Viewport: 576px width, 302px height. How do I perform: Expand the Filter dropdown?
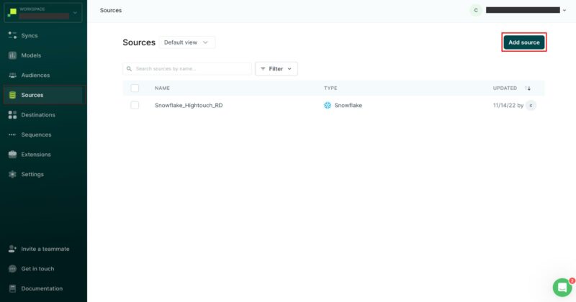(x=276, y=68)
